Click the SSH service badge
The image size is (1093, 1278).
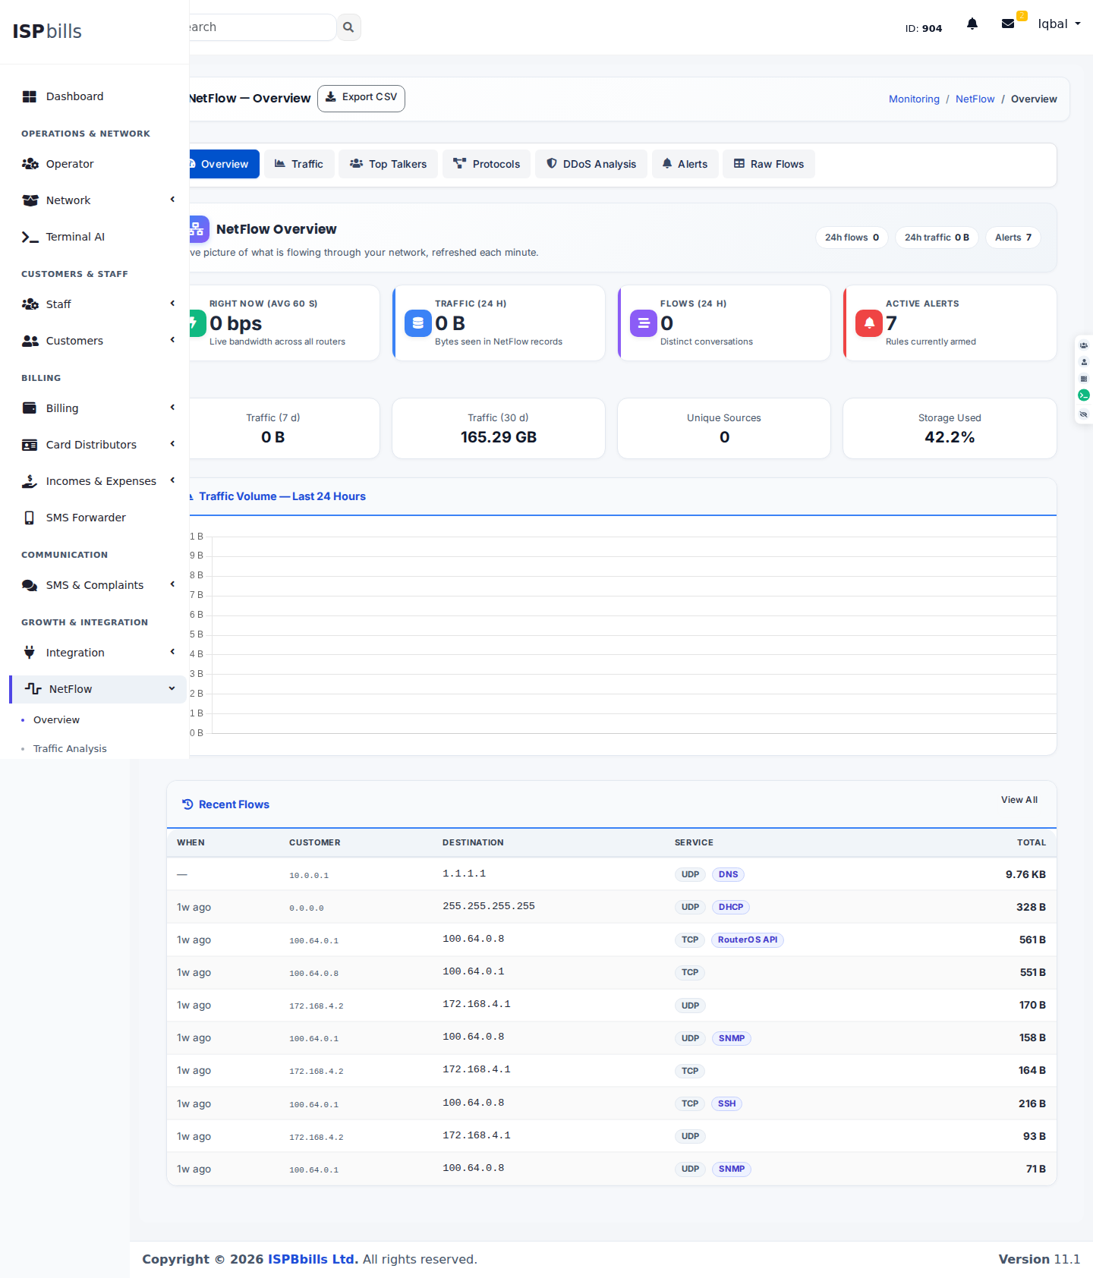point(727,1103)
